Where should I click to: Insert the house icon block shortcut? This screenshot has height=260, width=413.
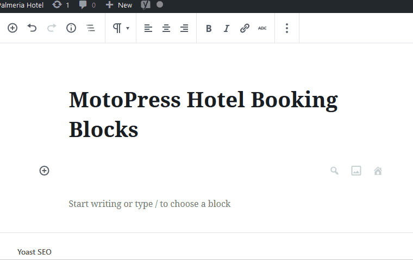378,171
